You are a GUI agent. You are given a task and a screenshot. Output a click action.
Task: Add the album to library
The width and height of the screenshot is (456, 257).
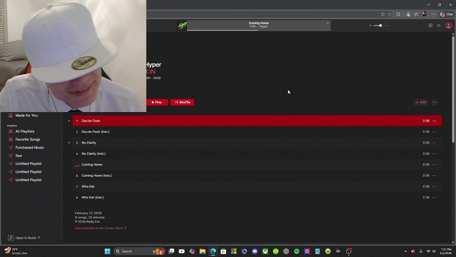(421, 102)
